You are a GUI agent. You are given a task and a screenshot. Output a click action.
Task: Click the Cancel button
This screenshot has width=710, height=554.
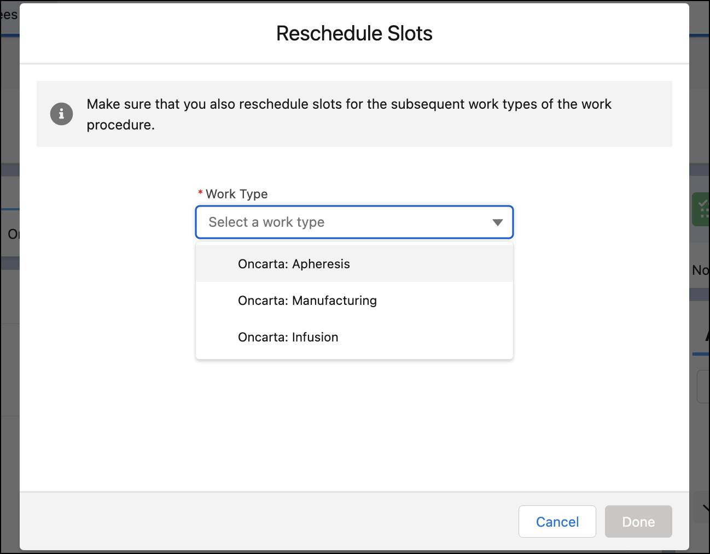point(557,522)
